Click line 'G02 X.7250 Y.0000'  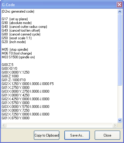(25, 114)
